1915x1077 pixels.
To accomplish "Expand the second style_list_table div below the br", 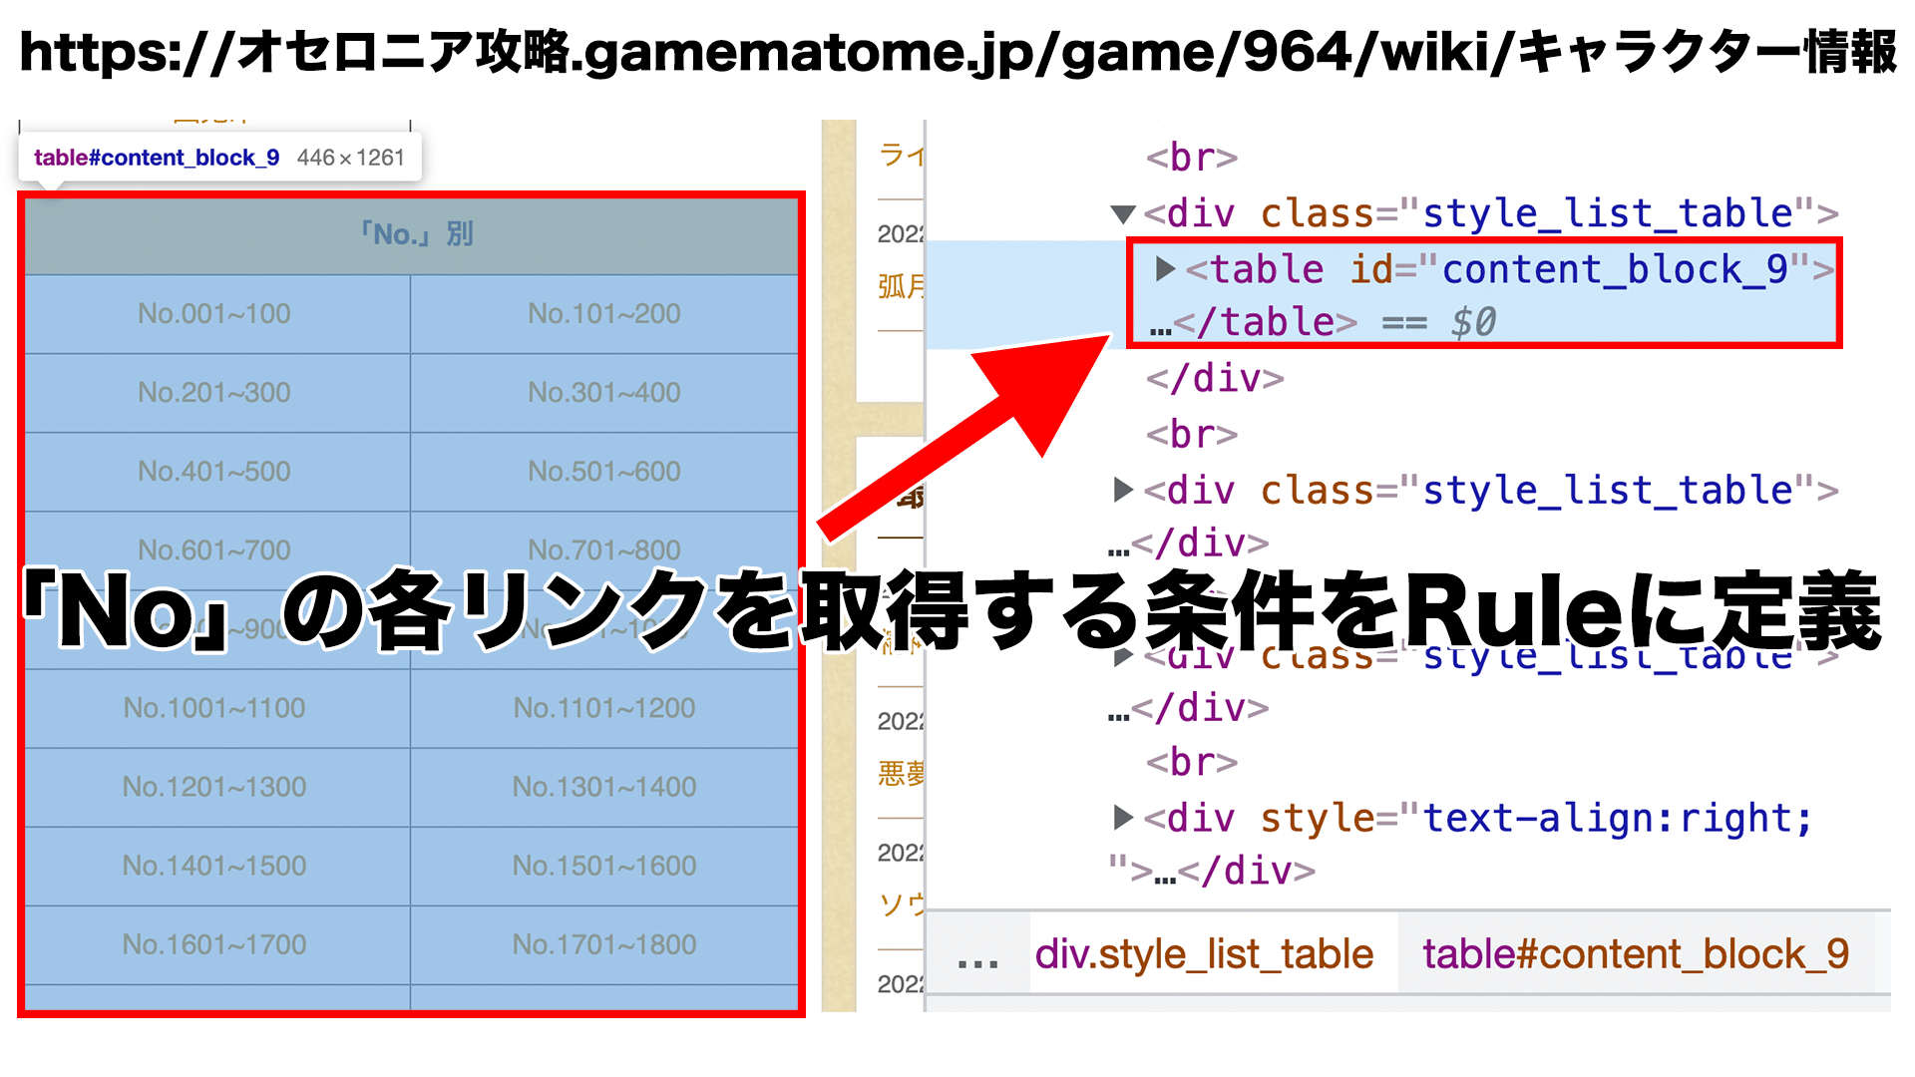I will (1123, 490).
